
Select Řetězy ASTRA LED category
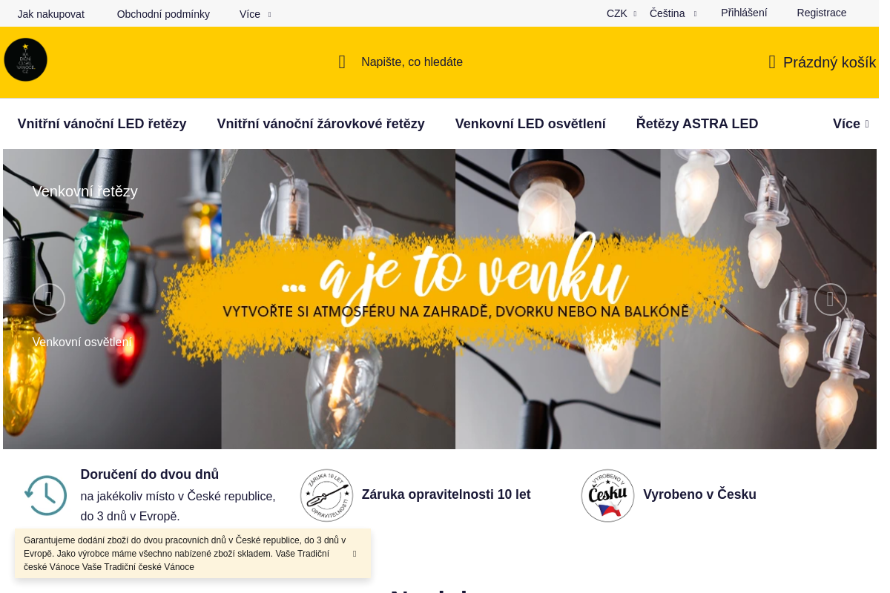(697, 124)
